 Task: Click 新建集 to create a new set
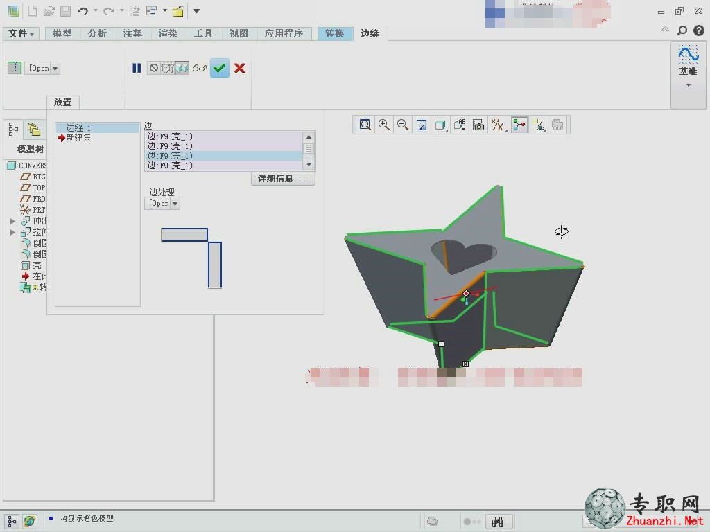(x=78, y=138)
